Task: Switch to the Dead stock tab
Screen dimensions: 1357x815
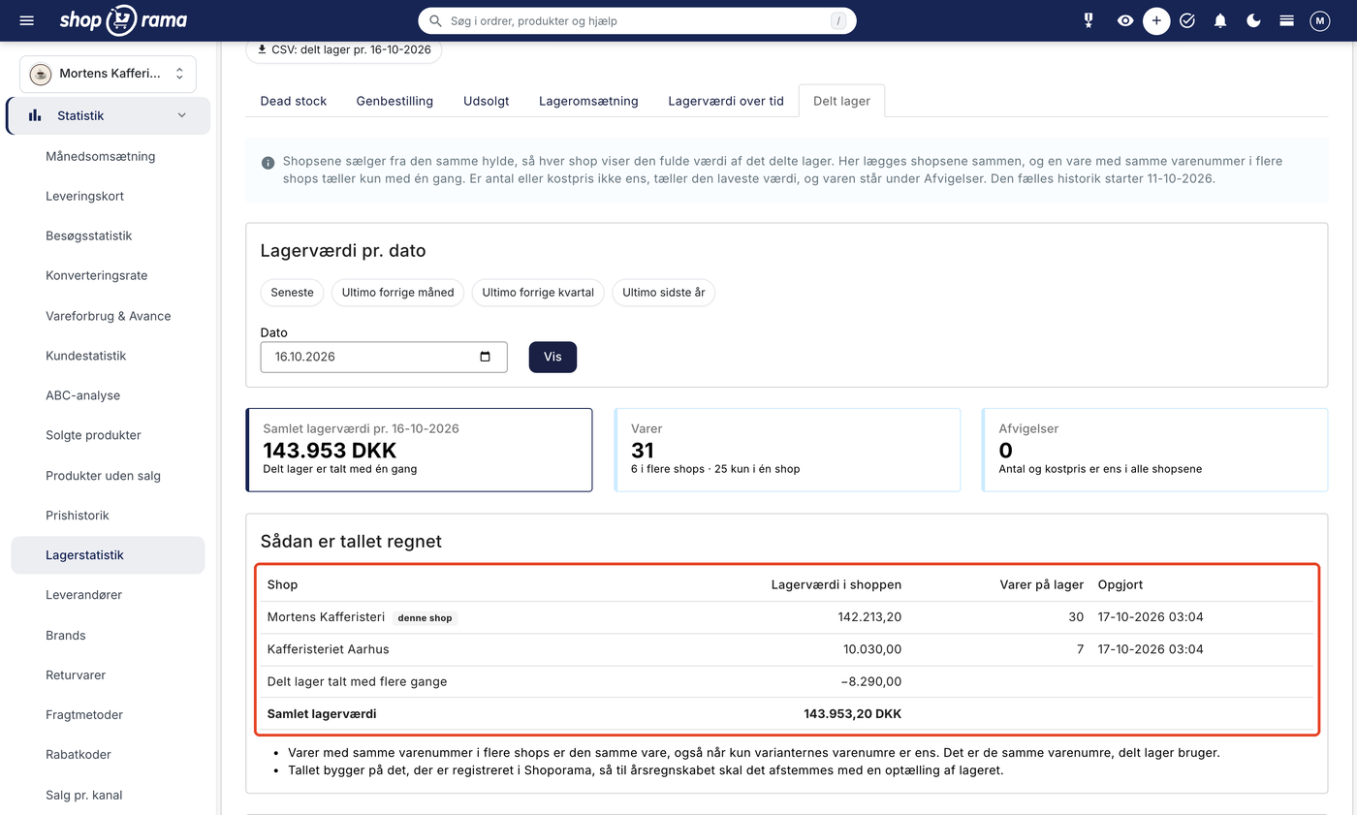Action: (294, 101)
